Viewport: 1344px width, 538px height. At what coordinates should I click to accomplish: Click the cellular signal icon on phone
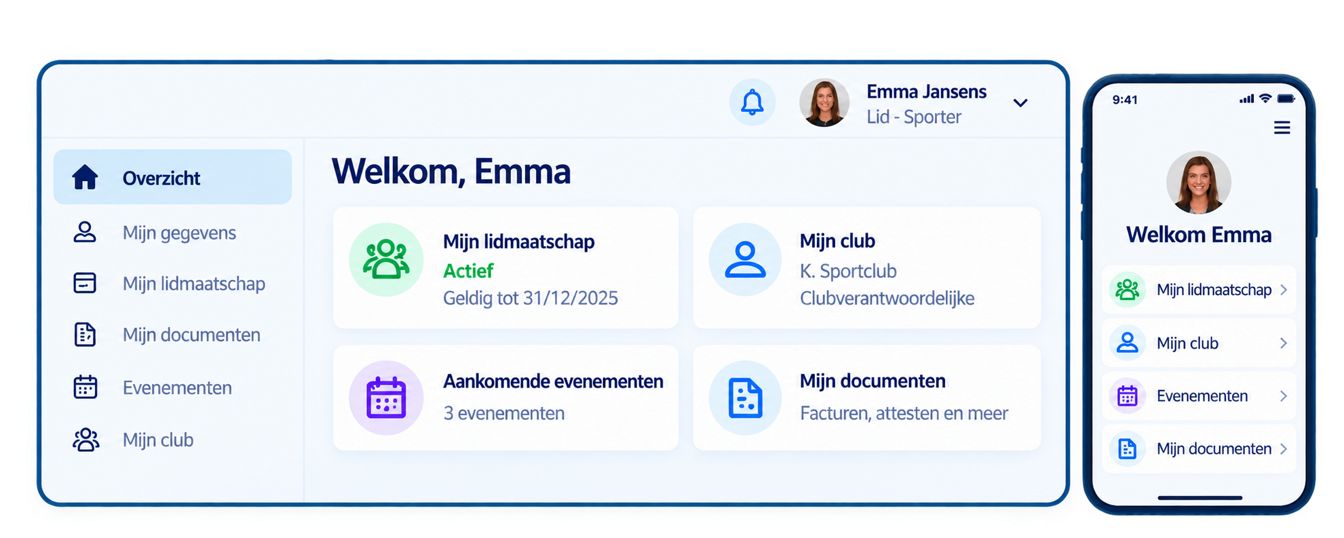pyautogui.click(x=1246, y=99)
